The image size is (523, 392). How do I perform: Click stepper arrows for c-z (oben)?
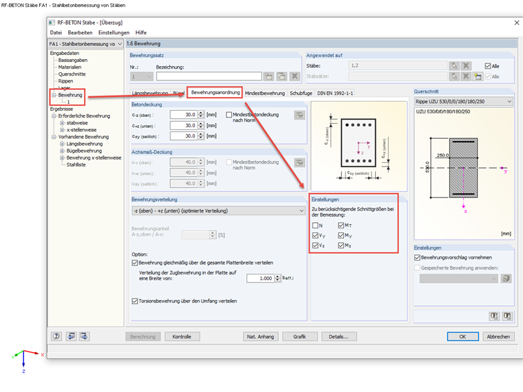point(201,115)
